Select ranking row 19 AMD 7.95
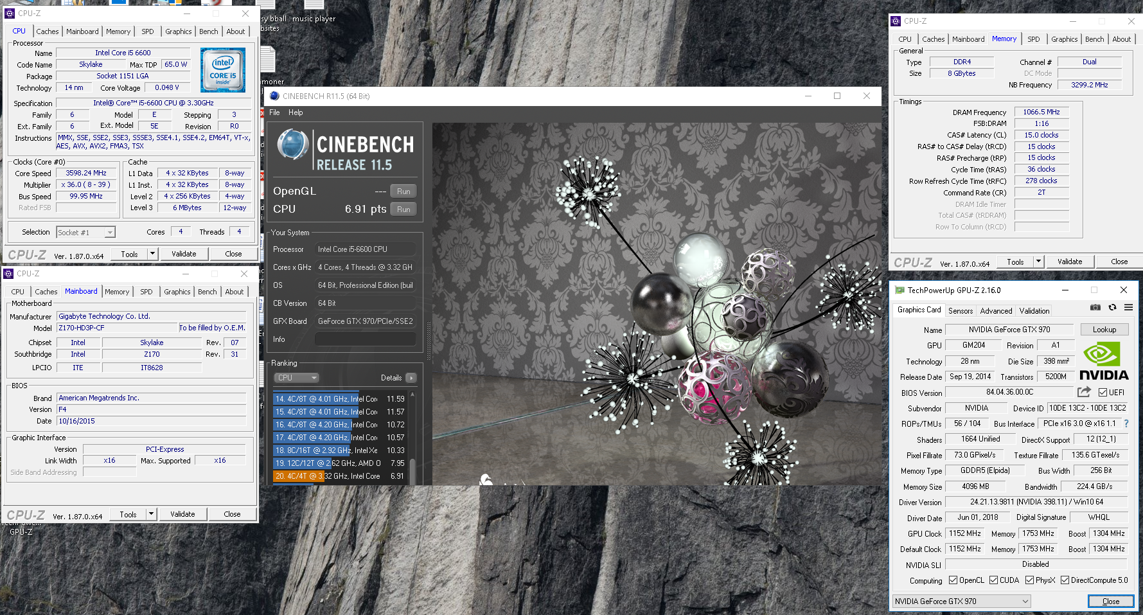This screenshot has height=615, width=1143. (x=340, y=463)
